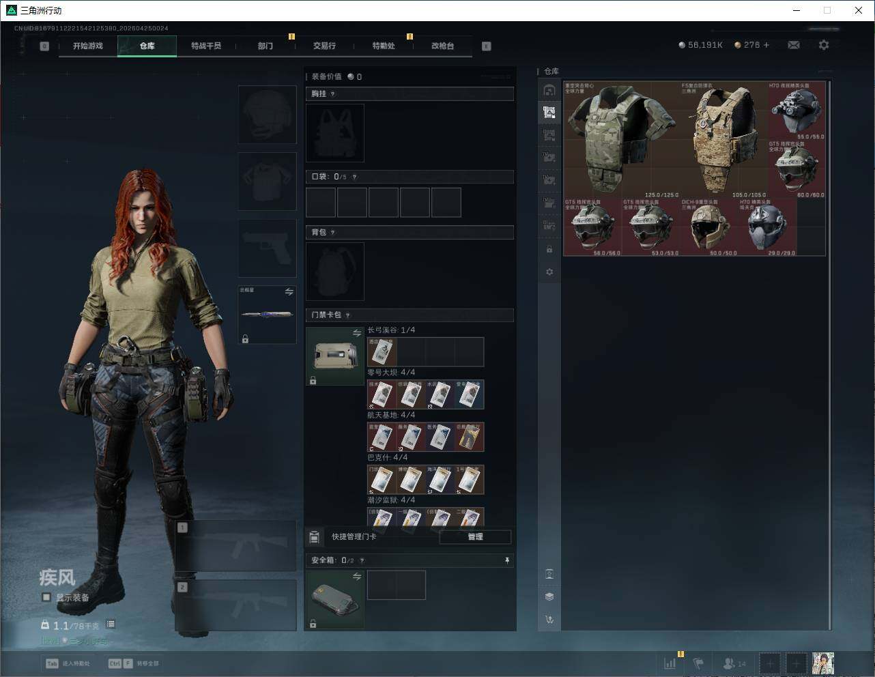Select the GT5 helmet with 56.0/56.0 durability
The image size is (875, 677).
point(592,227)
